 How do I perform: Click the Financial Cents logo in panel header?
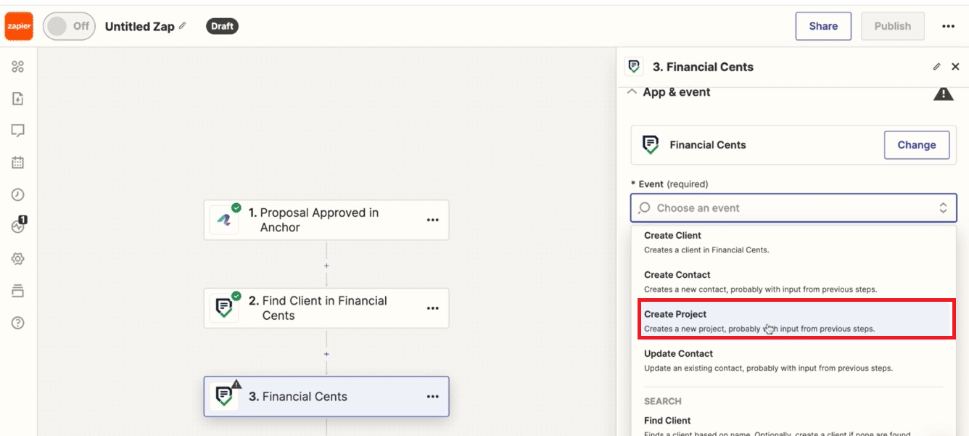634,67
